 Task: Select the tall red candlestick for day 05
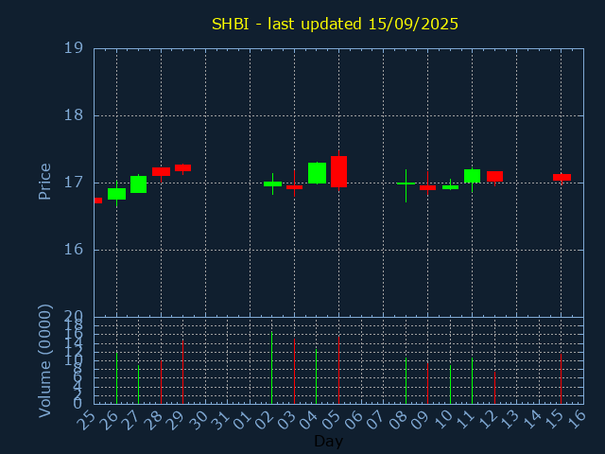click(x=338, y=172)
